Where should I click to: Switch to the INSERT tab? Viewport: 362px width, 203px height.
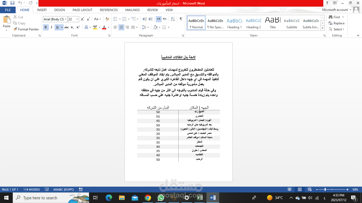coord(42,10)
